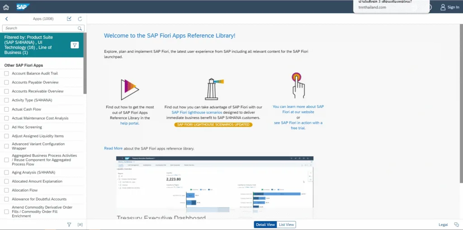
Task: Click the search magnifier icon
Action: 80,28
